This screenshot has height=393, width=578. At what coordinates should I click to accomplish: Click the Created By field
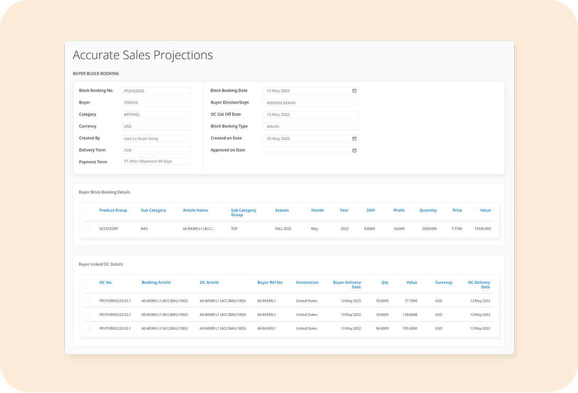click(x=156, y=138)
